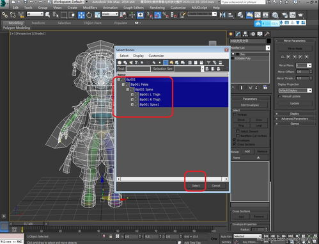Toggle Backface Cull Vertices checkbox
This screenshot has height=244, width=319.
(x=238, y=136)
